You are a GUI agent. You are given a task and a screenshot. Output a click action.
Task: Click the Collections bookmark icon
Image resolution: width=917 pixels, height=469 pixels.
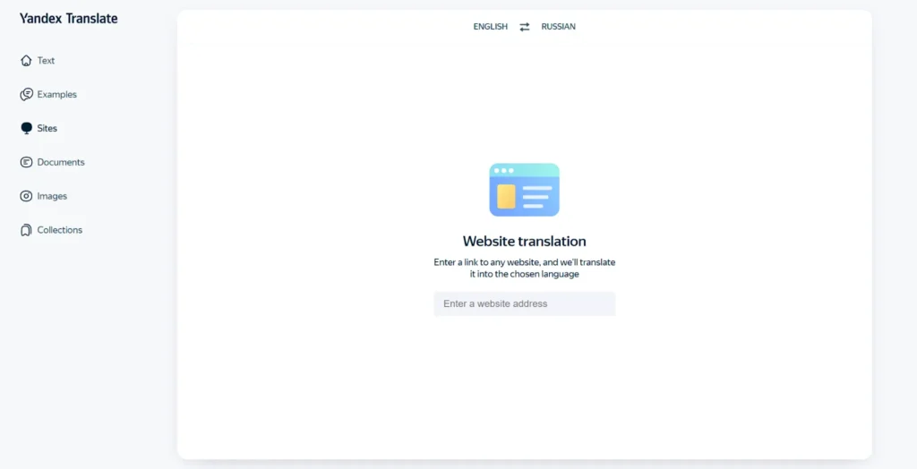click(x=26, y=230)
